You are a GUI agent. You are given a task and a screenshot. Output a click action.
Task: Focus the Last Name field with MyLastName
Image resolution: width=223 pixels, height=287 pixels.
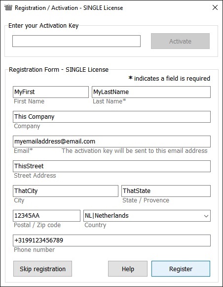151,92
